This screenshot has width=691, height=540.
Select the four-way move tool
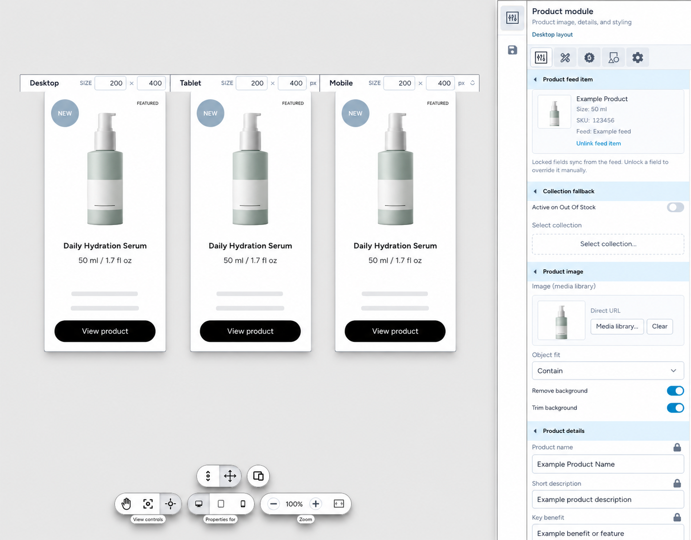(x=230, y=476)
